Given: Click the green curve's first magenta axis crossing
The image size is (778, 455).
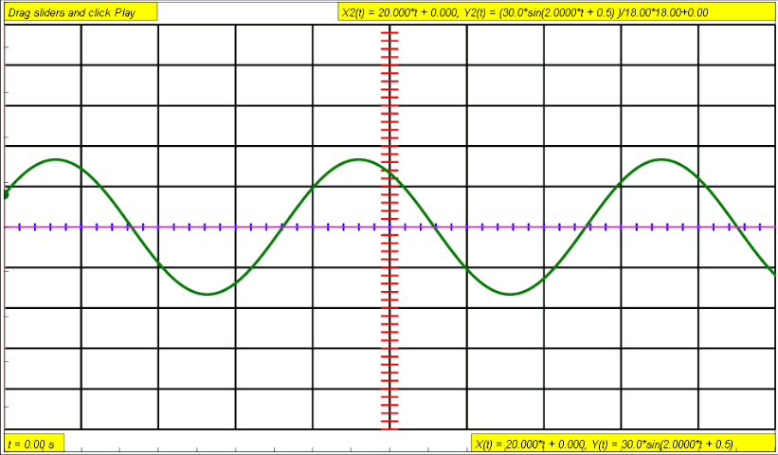Looking at the screenshot, I should click(x=132, y=227).
